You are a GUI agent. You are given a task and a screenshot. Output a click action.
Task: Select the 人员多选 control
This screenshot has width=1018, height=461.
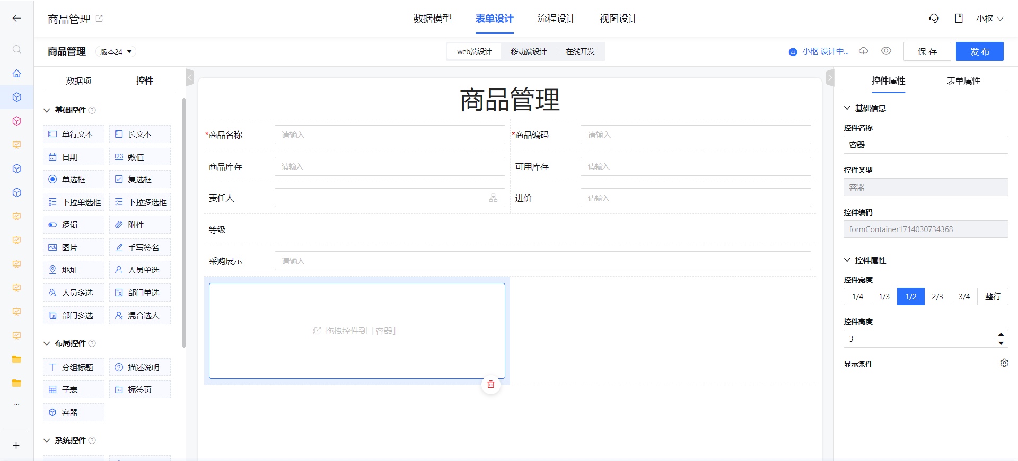pyautogui.click(x=73, y=292)
